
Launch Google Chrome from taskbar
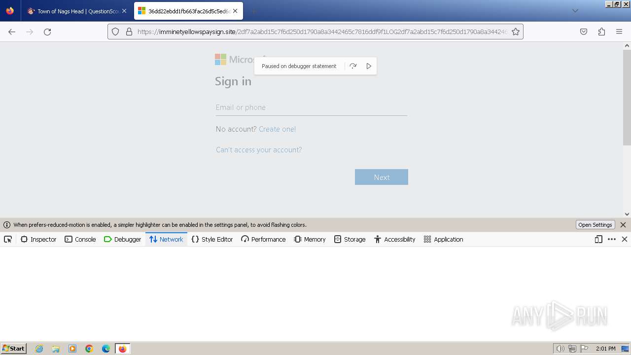pyautogui.click(x=89, y=349)
